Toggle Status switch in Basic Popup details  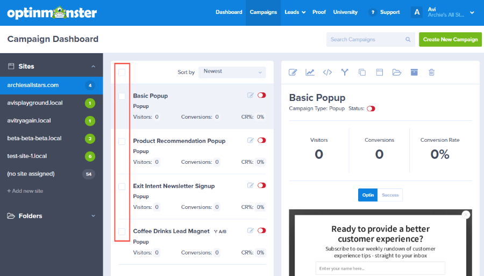point(371,109)
